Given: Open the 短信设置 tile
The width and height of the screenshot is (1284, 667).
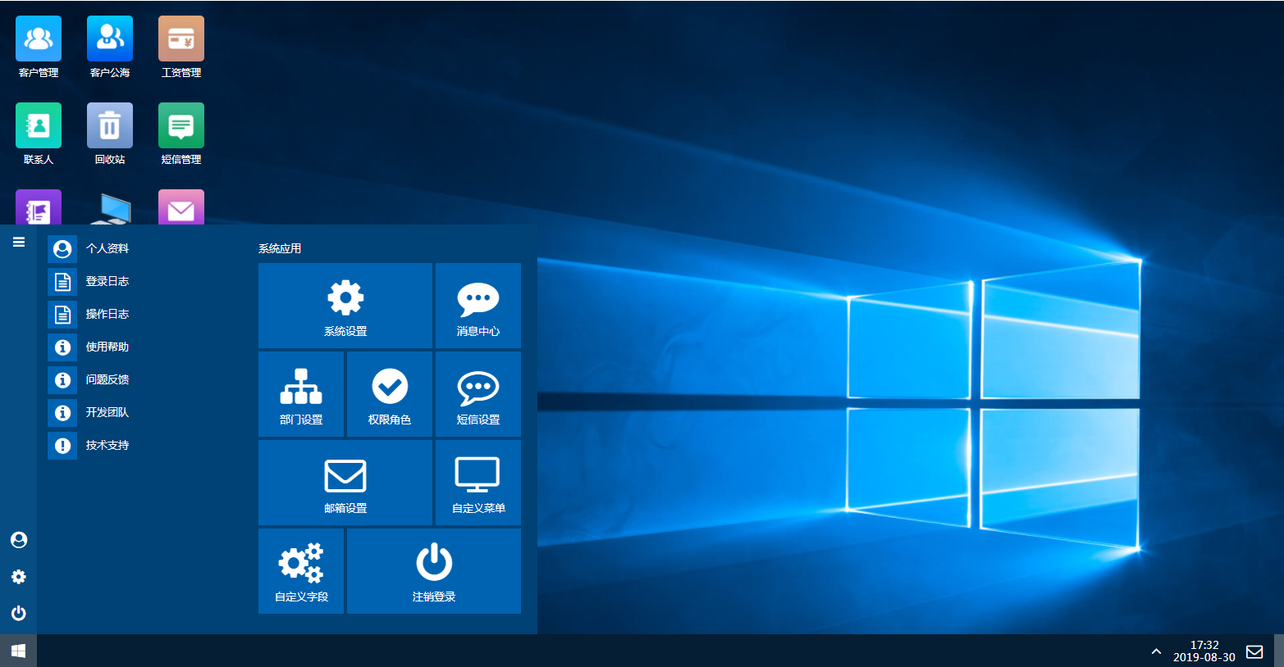Looking at the screenshot, I should pos(478,394).
